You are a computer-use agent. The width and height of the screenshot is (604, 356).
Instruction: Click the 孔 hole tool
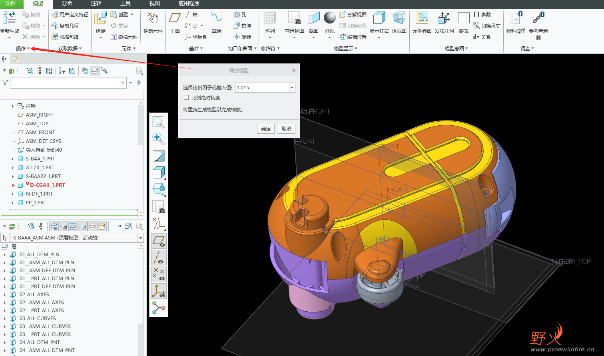pyautogui.click(x=240, y=14)
